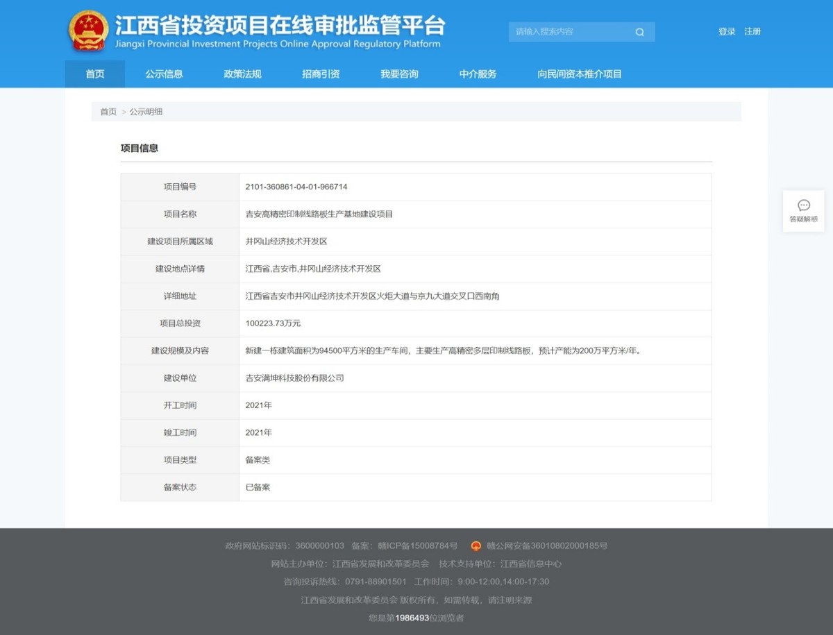Click inside the search input box
The width and height of the screenshot is (833, 635).
click(569, 31)
